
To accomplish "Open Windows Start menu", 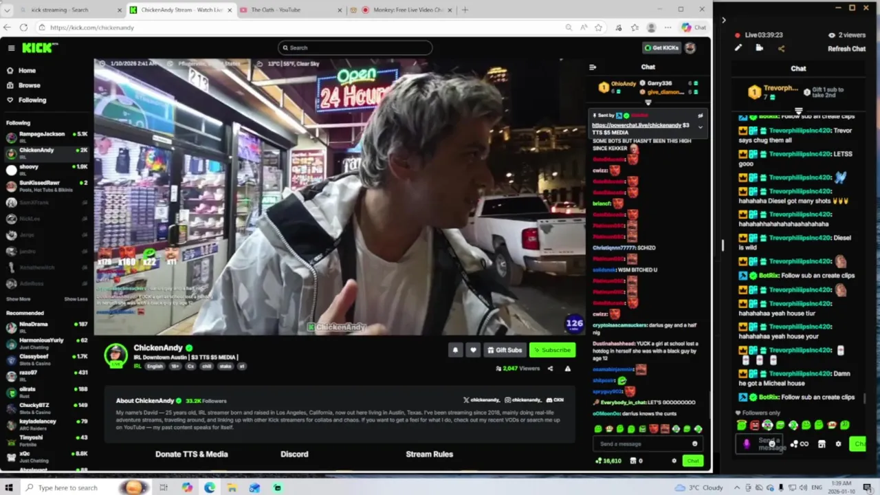I will pyautogui.click(x=9, y=487).
